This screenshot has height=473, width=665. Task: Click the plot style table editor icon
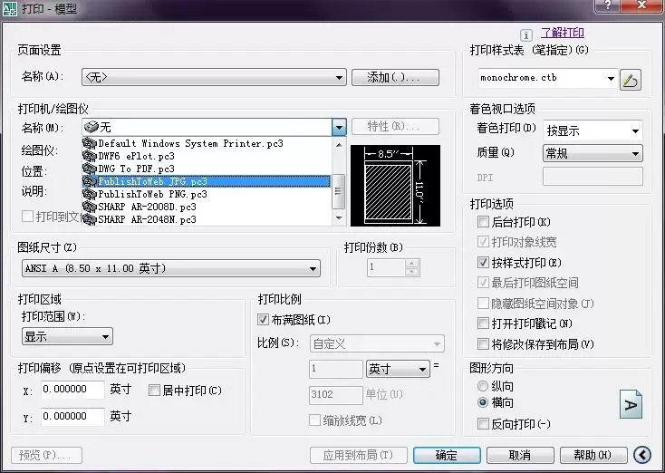click(631, 80)
